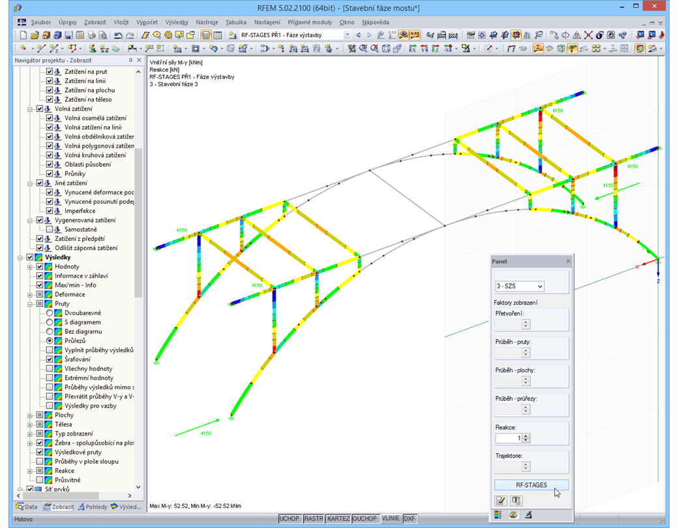Select the Dvoubarevně radio button

50,313
